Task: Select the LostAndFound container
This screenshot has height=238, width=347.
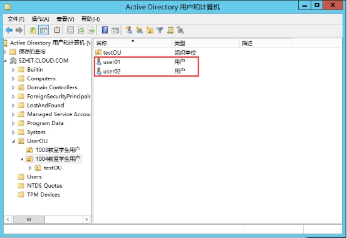Action: click(45, 105)
